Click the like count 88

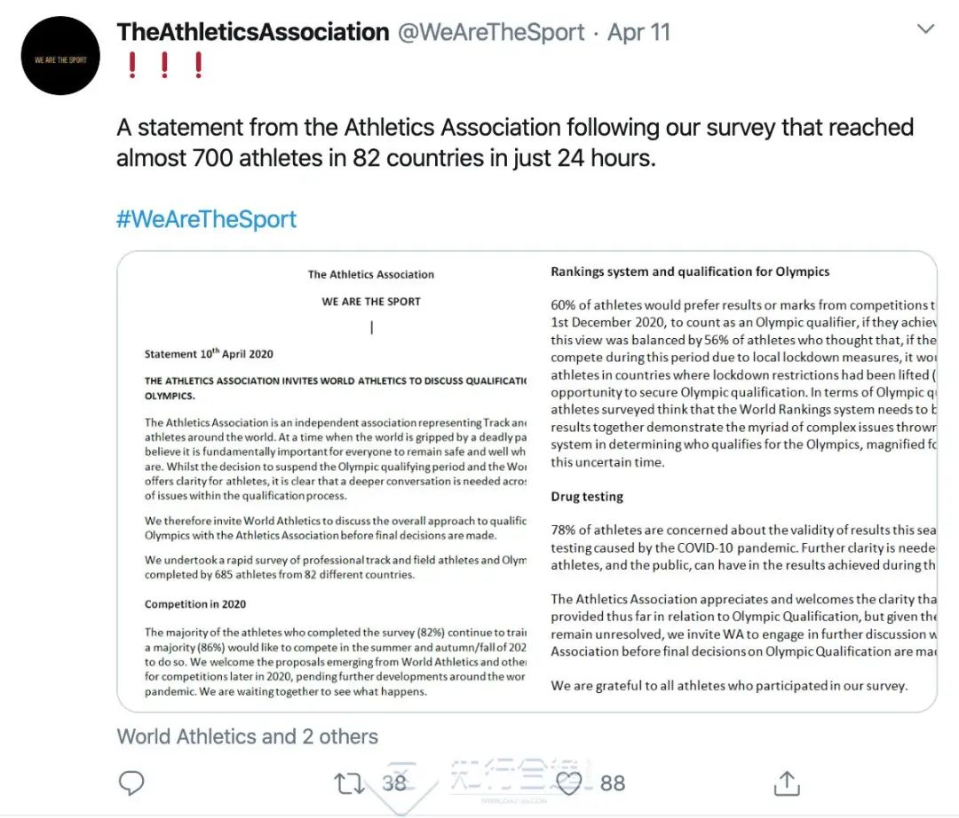(x=613, y=783)
